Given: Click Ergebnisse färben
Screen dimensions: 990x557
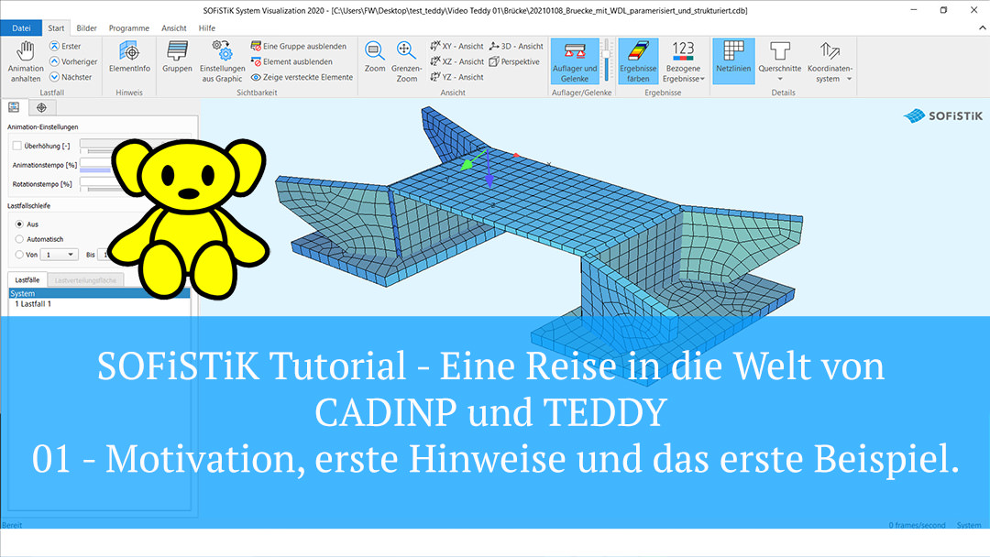Looking at the screenshot, I should point(638,61).
